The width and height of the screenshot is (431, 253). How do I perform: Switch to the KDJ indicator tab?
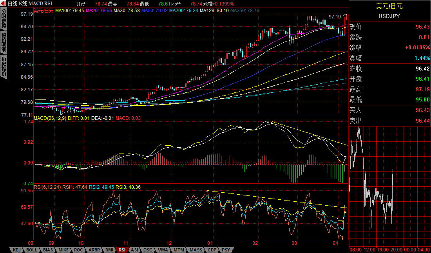click(16, 250)
